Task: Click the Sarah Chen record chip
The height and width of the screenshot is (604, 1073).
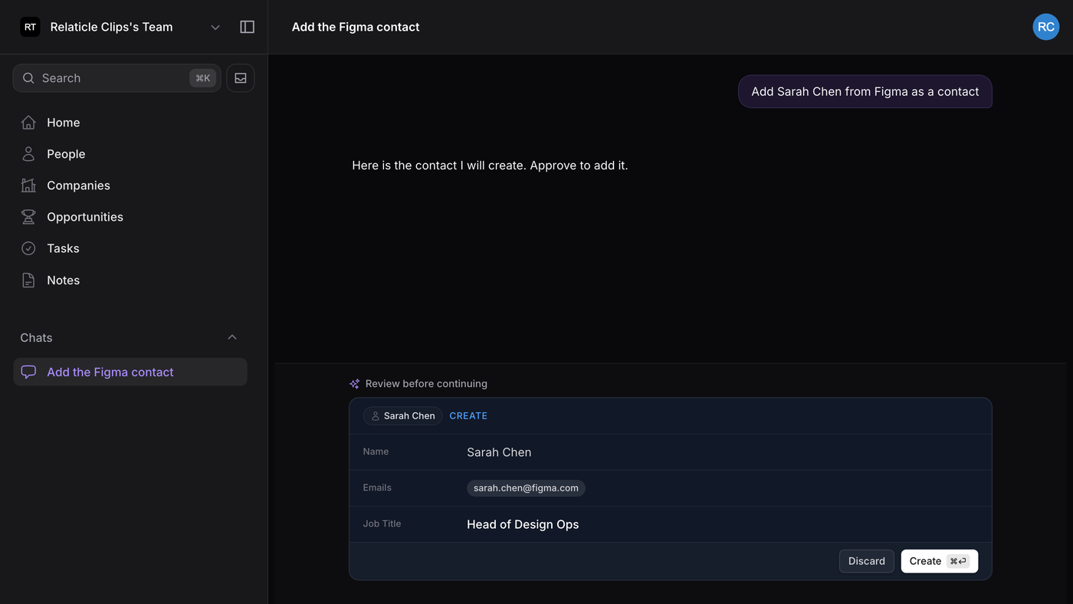Action: pyautogui.click(x=403, y=416)
